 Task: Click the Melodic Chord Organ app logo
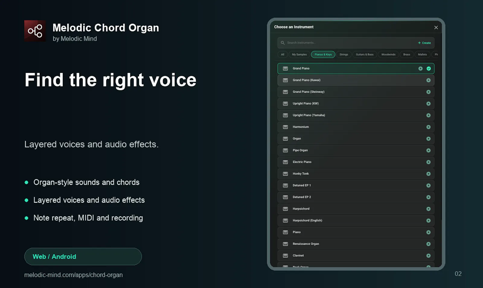click(x=35, y=31)
